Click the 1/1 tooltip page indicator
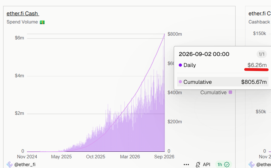271x168 pixels. click(x=261, y=54)
